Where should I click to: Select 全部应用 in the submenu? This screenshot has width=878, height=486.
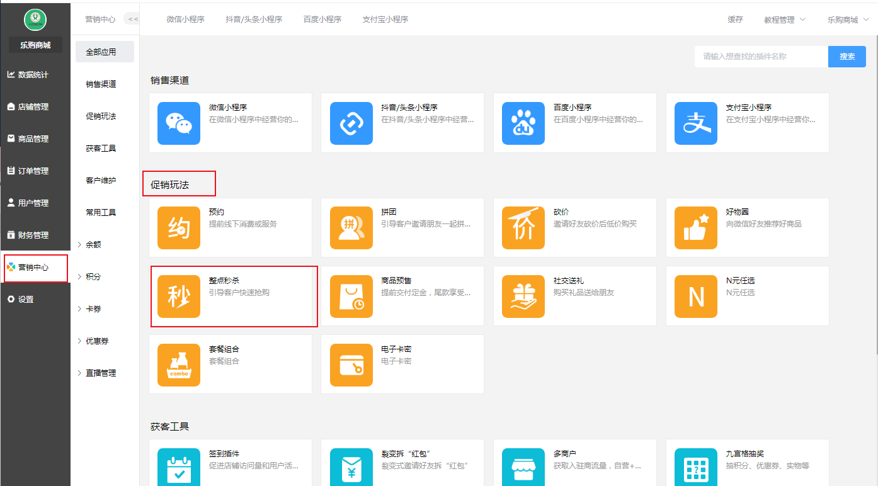[x=105, y=52]
